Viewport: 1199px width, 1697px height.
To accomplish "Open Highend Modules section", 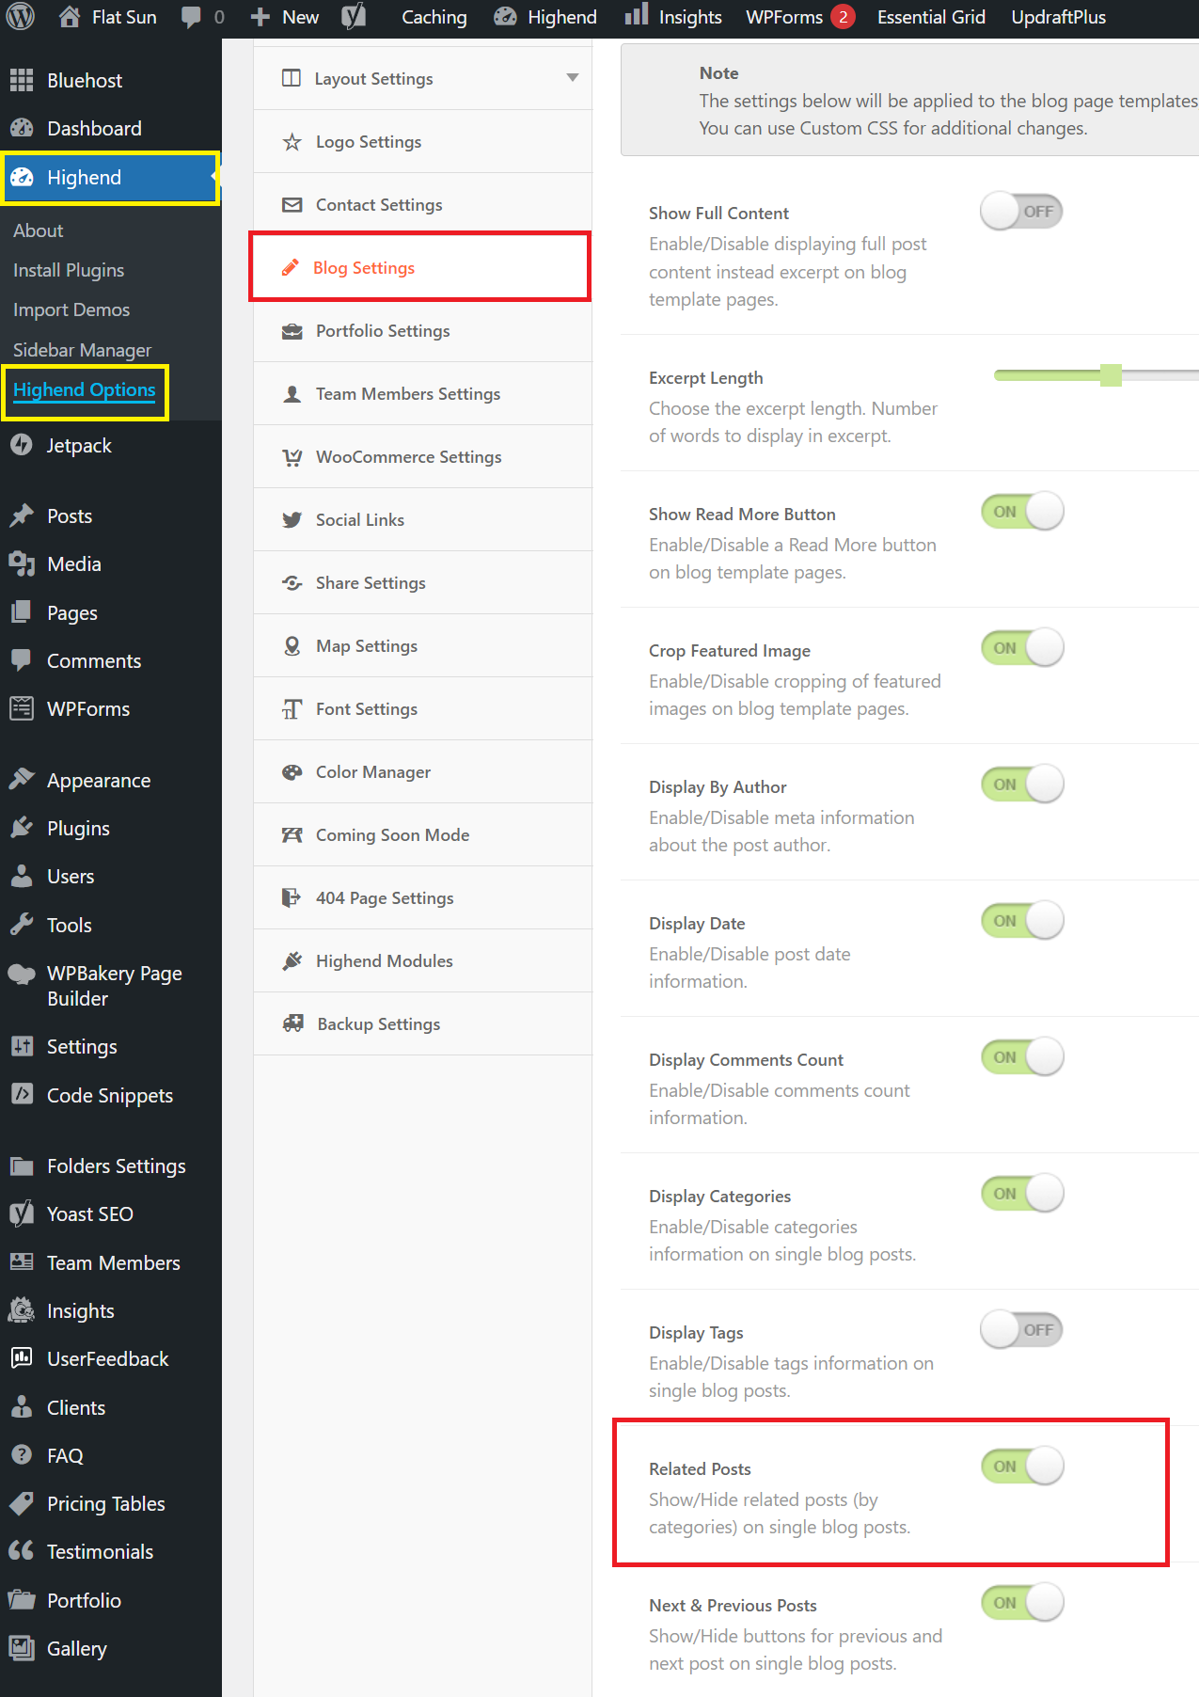I will coord(422,961).
